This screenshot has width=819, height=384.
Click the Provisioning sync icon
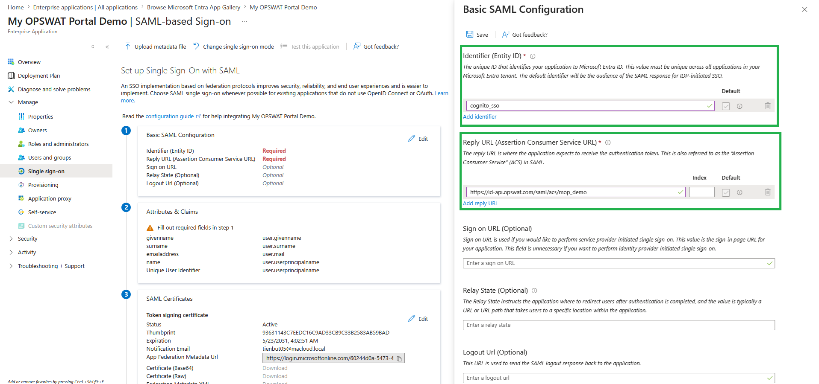click(21, 185)
